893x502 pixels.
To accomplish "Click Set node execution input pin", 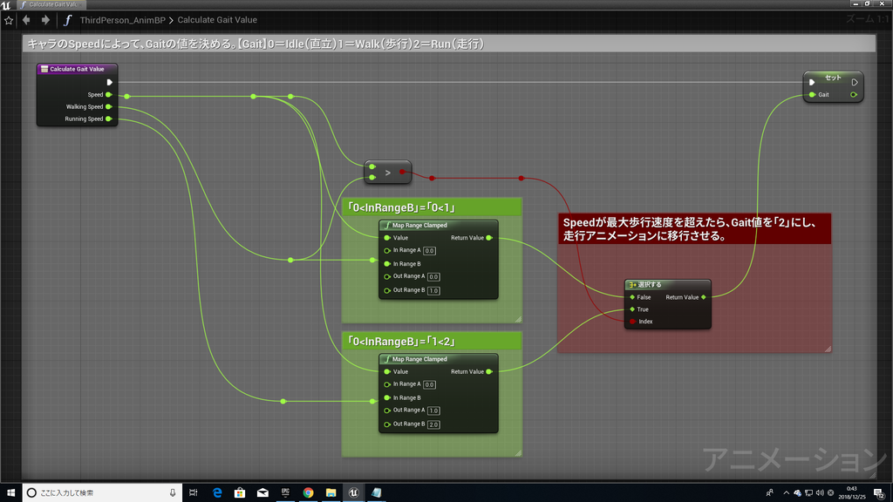I will (812, 82).
